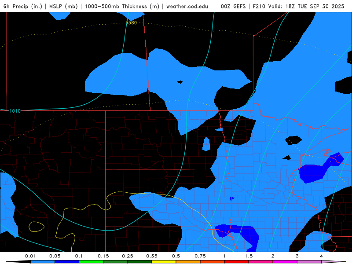
Task: Click the 0.05 legend value
Action: (55, 256)
